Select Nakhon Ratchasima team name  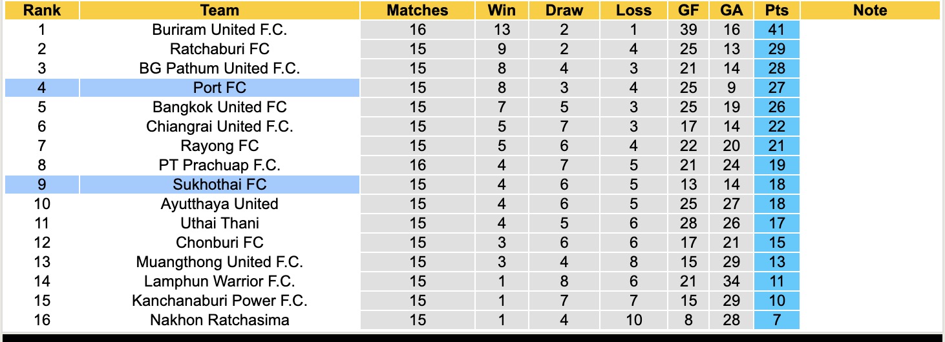(x=220, y=320)
